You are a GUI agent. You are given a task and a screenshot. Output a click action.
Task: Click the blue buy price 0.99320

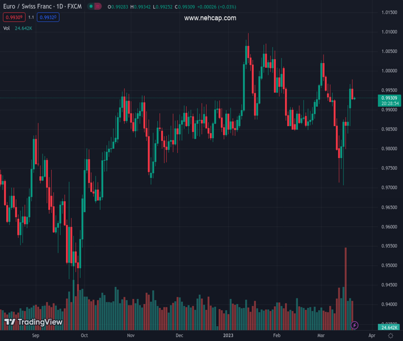click(49, 18)
